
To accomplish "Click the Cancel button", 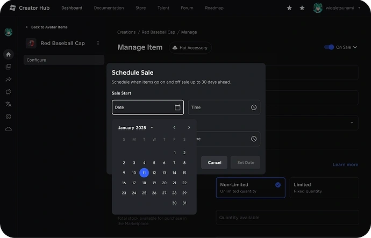I will pos(215,162).
